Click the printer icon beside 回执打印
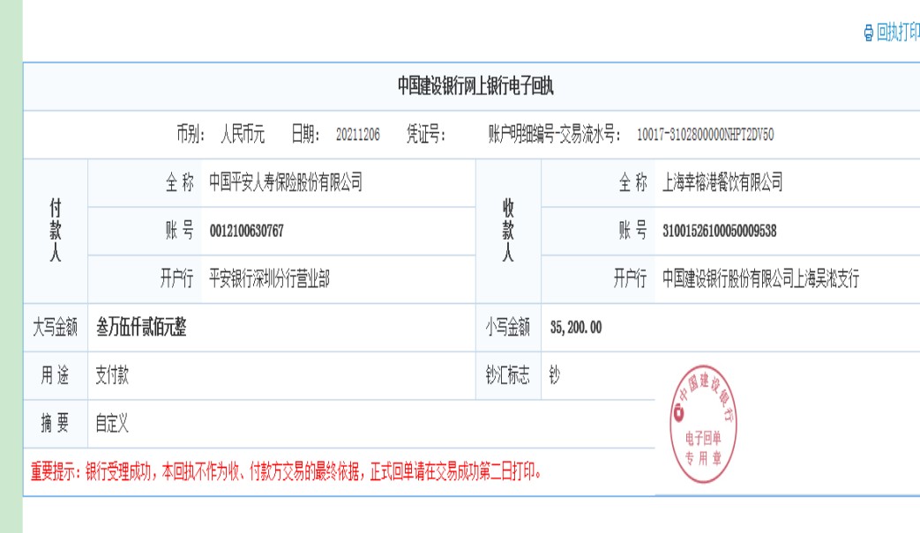The height and width of the screenshot is (533, 920). (x=868, y=34)
